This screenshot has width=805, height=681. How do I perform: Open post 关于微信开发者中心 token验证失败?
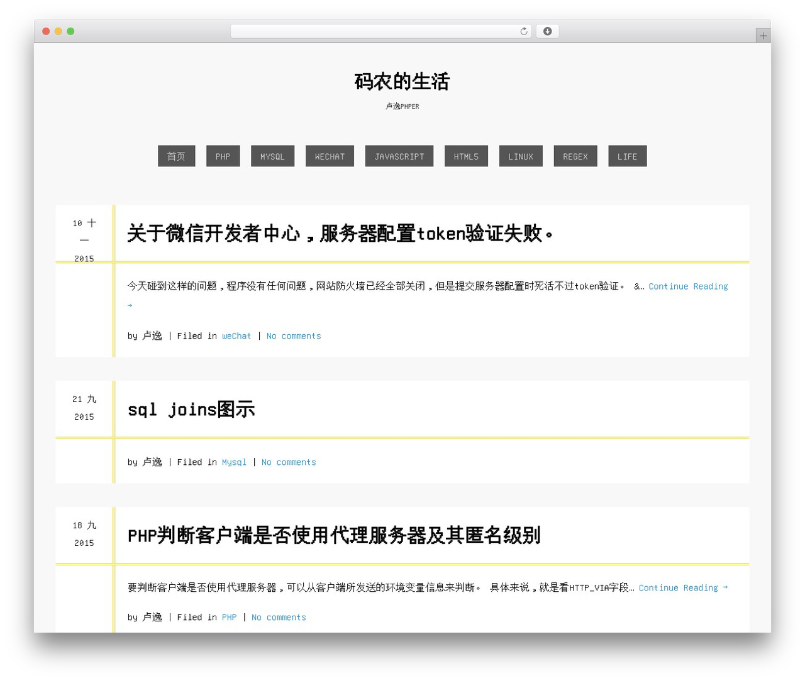coord(340,234)
